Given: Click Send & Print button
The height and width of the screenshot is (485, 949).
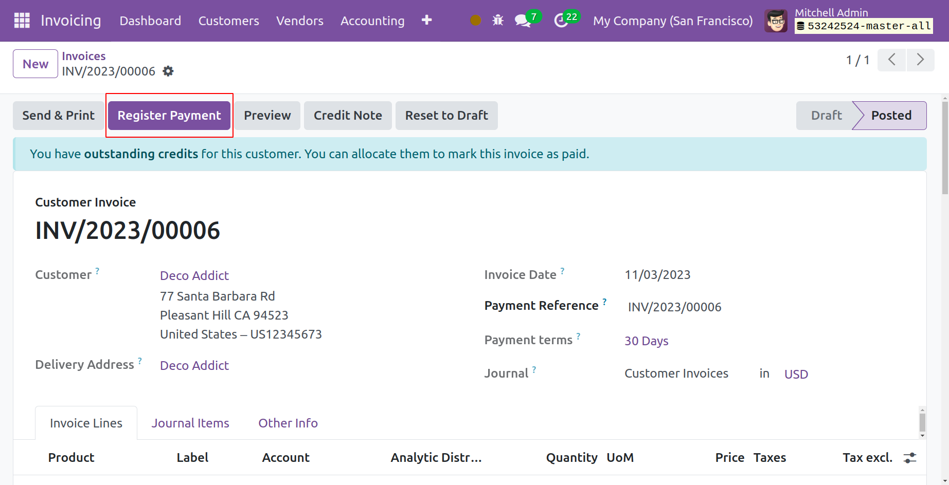Looking at the screenshot, I should click(x=59, y=116).
